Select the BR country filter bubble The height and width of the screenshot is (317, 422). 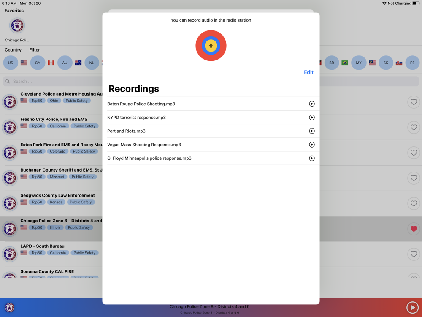click(332, 63)
